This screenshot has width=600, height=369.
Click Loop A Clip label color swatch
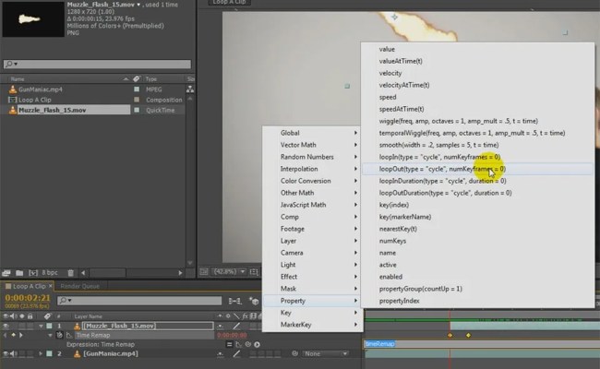point(137,100)
